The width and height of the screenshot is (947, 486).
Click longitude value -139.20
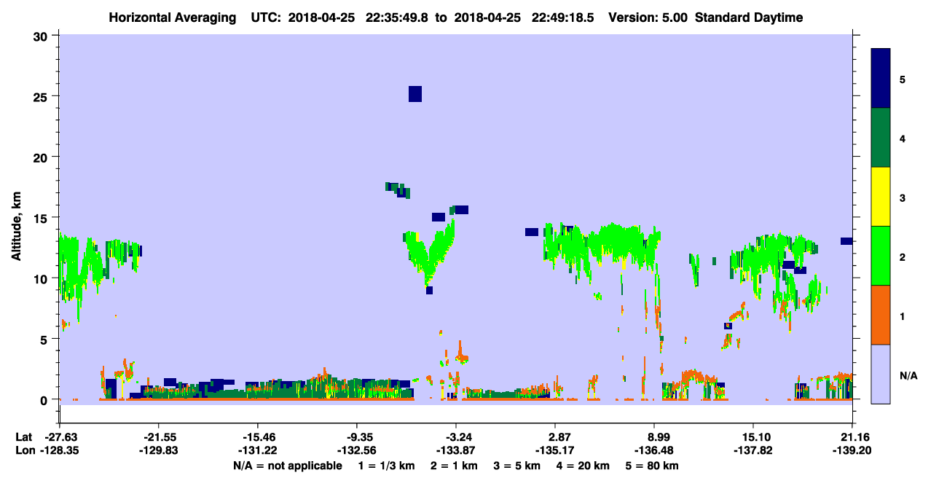point(853,450)
